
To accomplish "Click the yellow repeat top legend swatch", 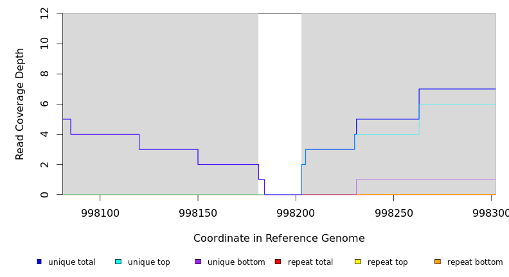I will [357, 262].
